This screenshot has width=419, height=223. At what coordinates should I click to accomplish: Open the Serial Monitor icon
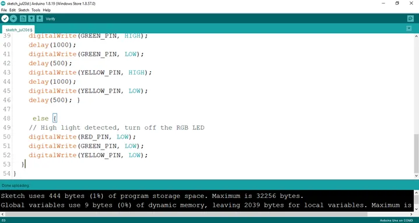410,19
